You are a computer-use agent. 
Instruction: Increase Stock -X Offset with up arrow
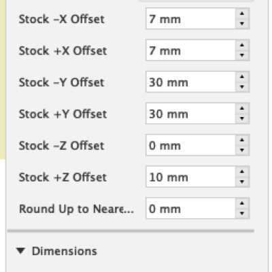(242, 14)
